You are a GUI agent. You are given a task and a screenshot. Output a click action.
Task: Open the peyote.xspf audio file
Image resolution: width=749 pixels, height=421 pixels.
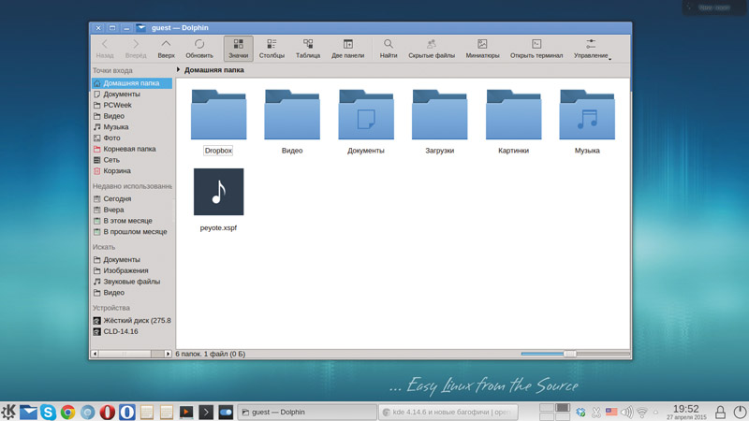[x=218, y=193]
